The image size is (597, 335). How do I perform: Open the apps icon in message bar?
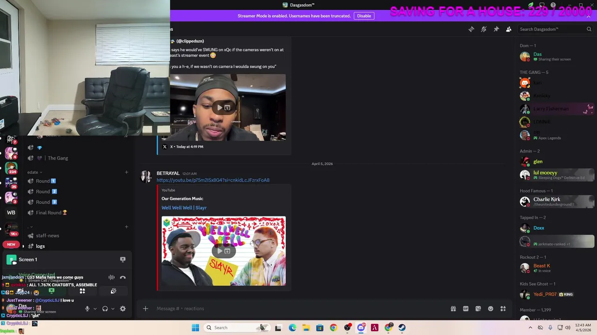click(x=503, y=308)
